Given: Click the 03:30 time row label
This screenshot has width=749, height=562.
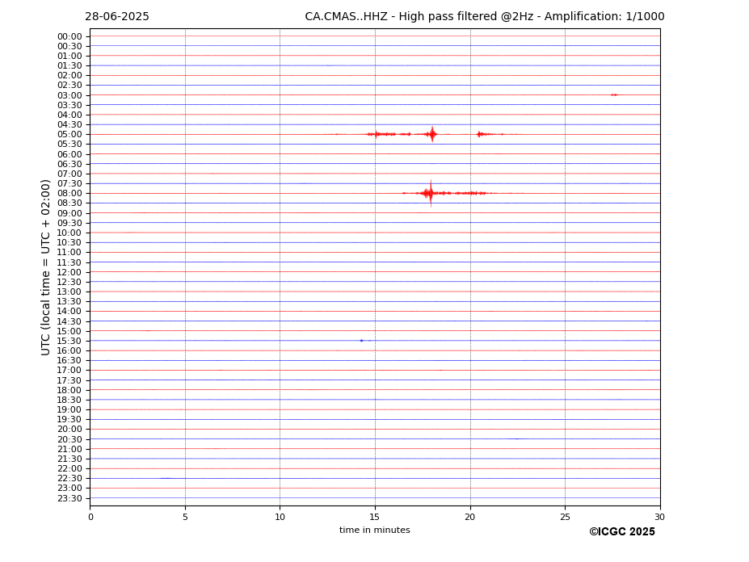Looking at the screenshot, I should 69,105.
